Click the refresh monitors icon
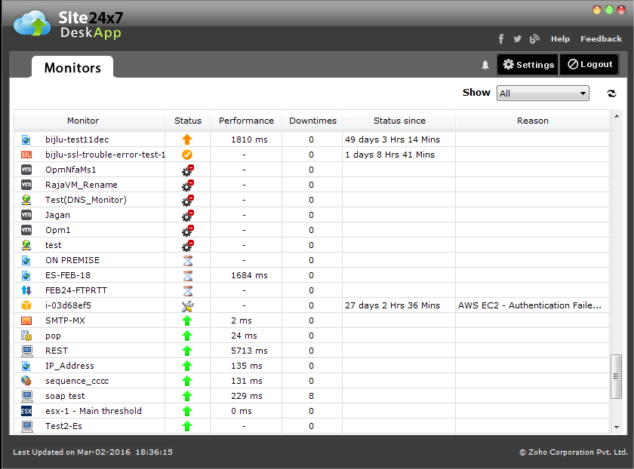This screenshot has width=634, height=469. coord(611,93)
